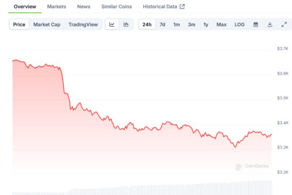
Task: Click the download chart data icon
Action: pos(270,24)
